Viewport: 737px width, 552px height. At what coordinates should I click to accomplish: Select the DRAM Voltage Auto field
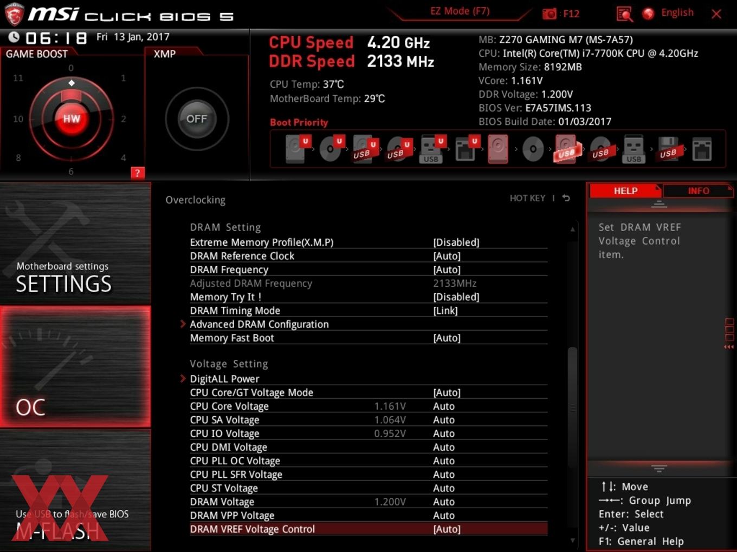(444, 502)
